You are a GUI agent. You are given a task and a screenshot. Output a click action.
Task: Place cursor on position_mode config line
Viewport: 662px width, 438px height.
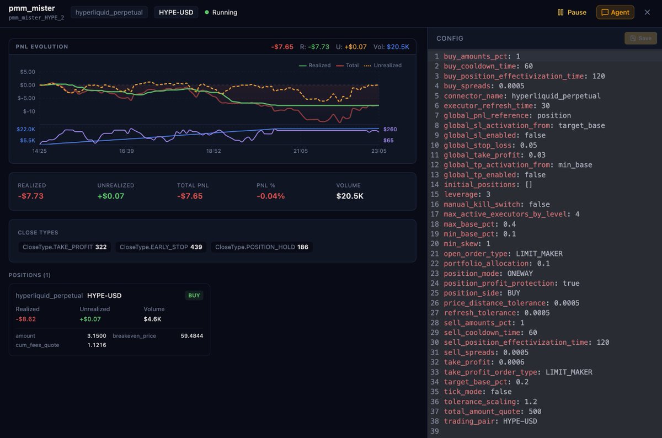coord(488,274)
